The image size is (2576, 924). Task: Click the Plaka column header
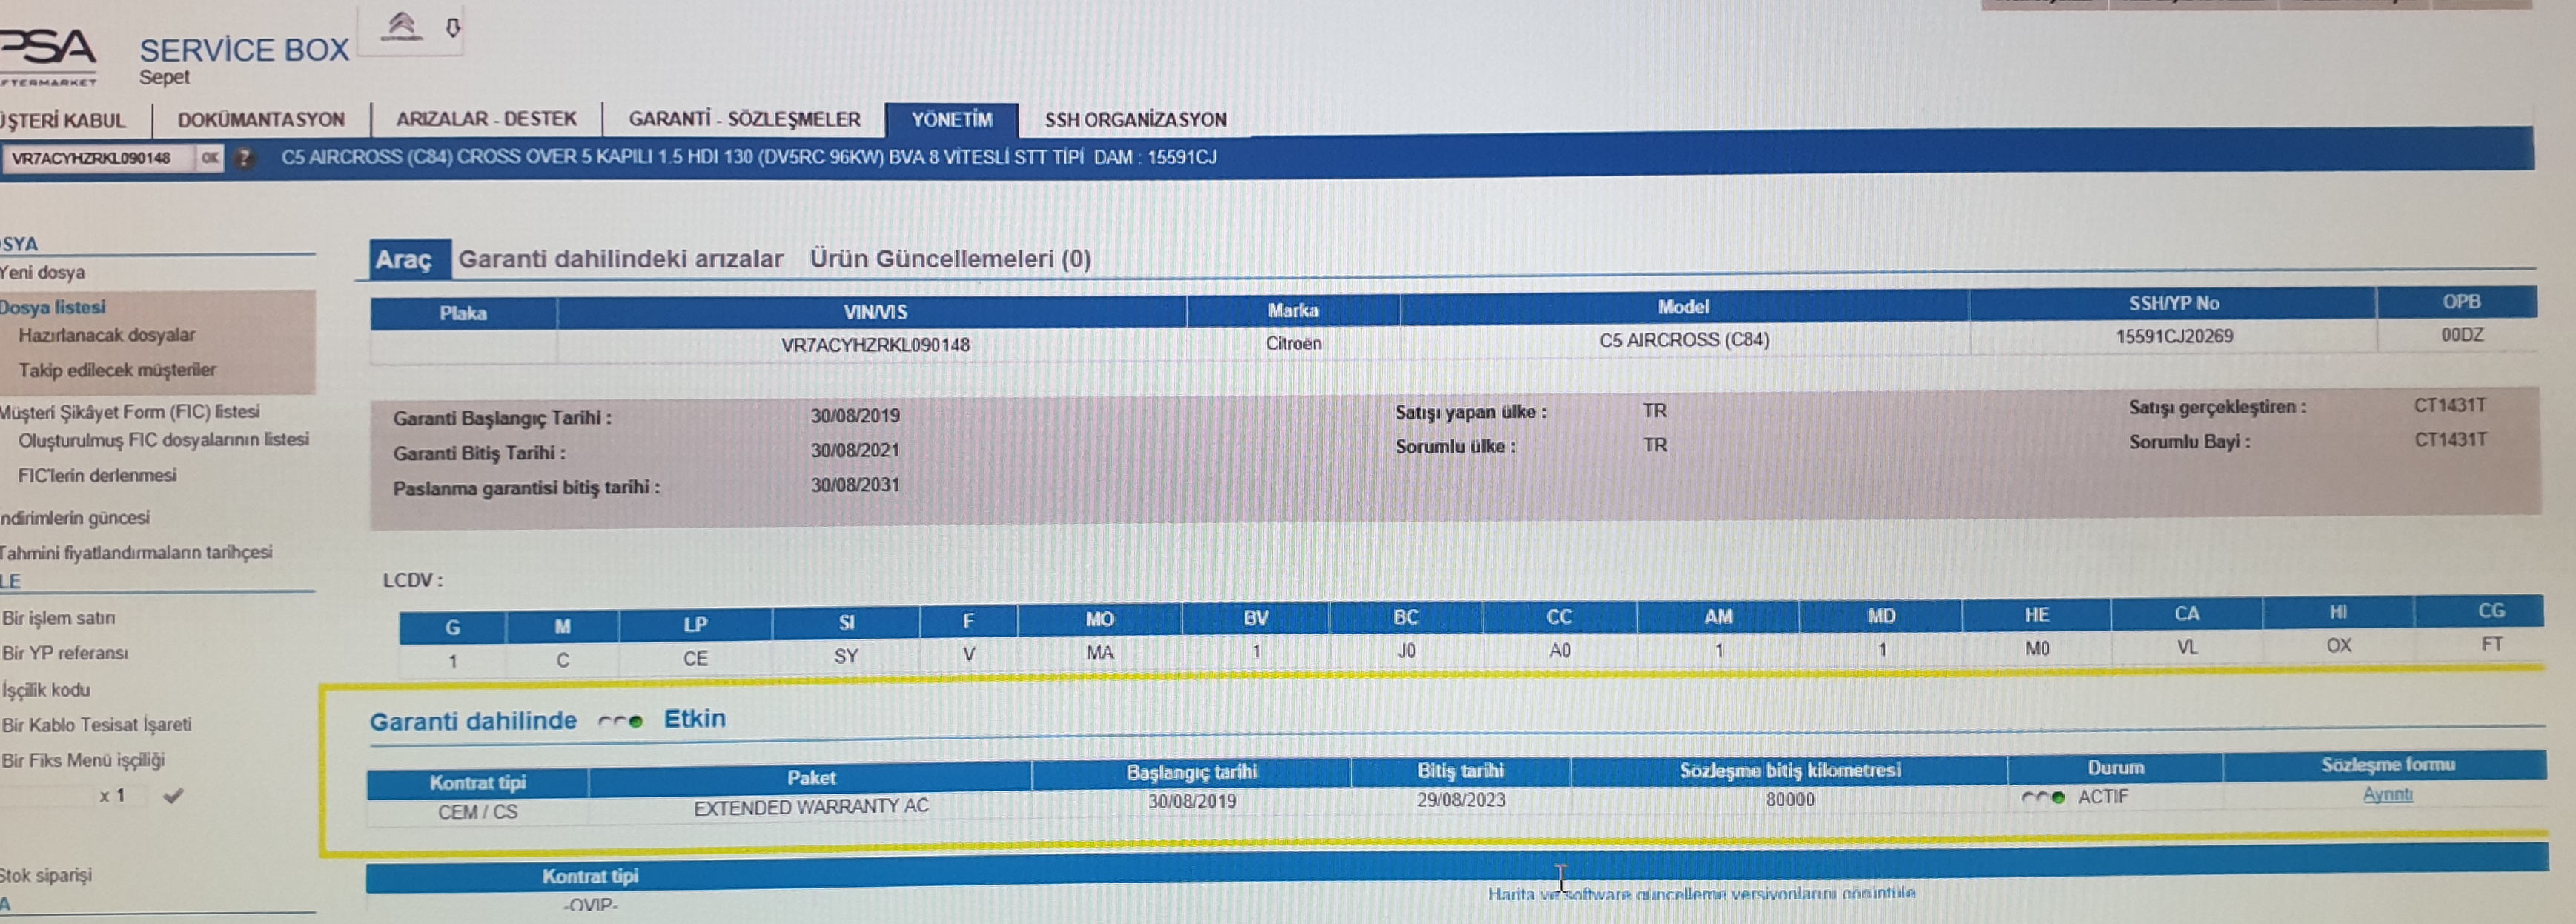(x=463, y=313)
